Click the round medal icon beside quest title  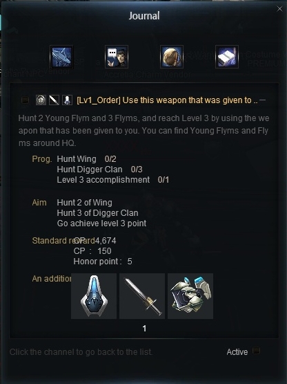coord(41,100)
